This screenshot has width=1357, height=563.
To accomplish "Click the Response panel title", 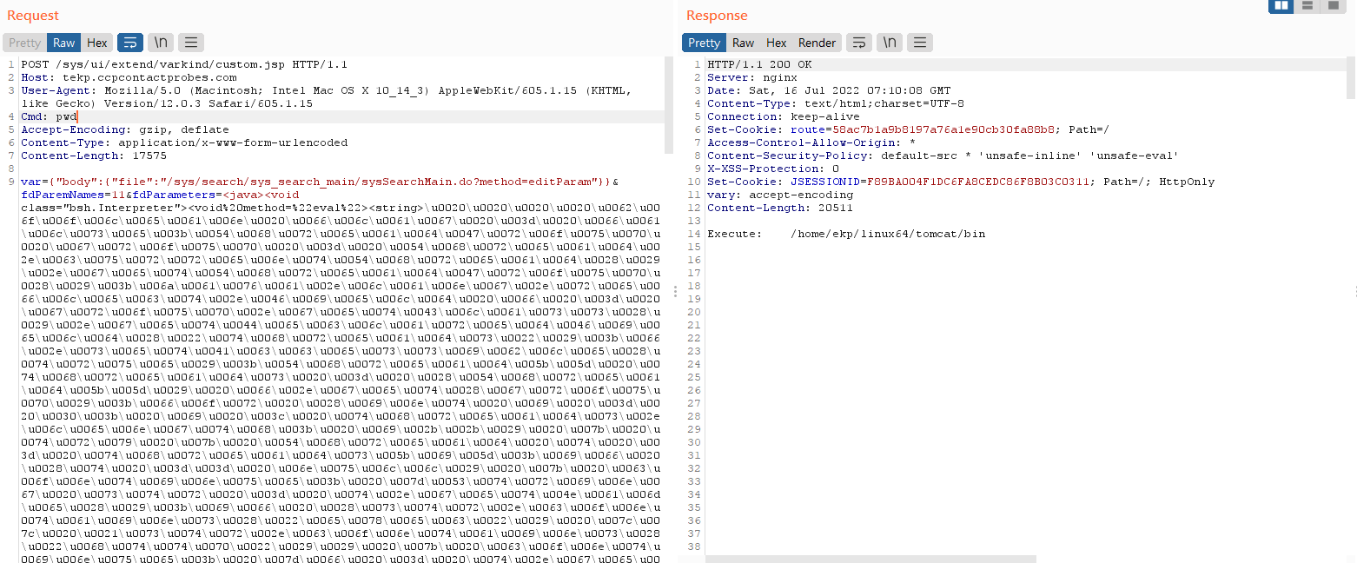I will point(717,15).
